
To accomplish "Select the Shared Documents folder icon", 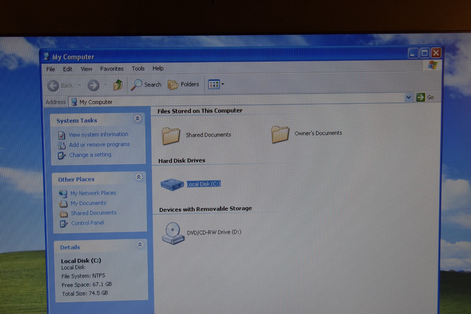I will pyautogui.click(x=171, y=136).
